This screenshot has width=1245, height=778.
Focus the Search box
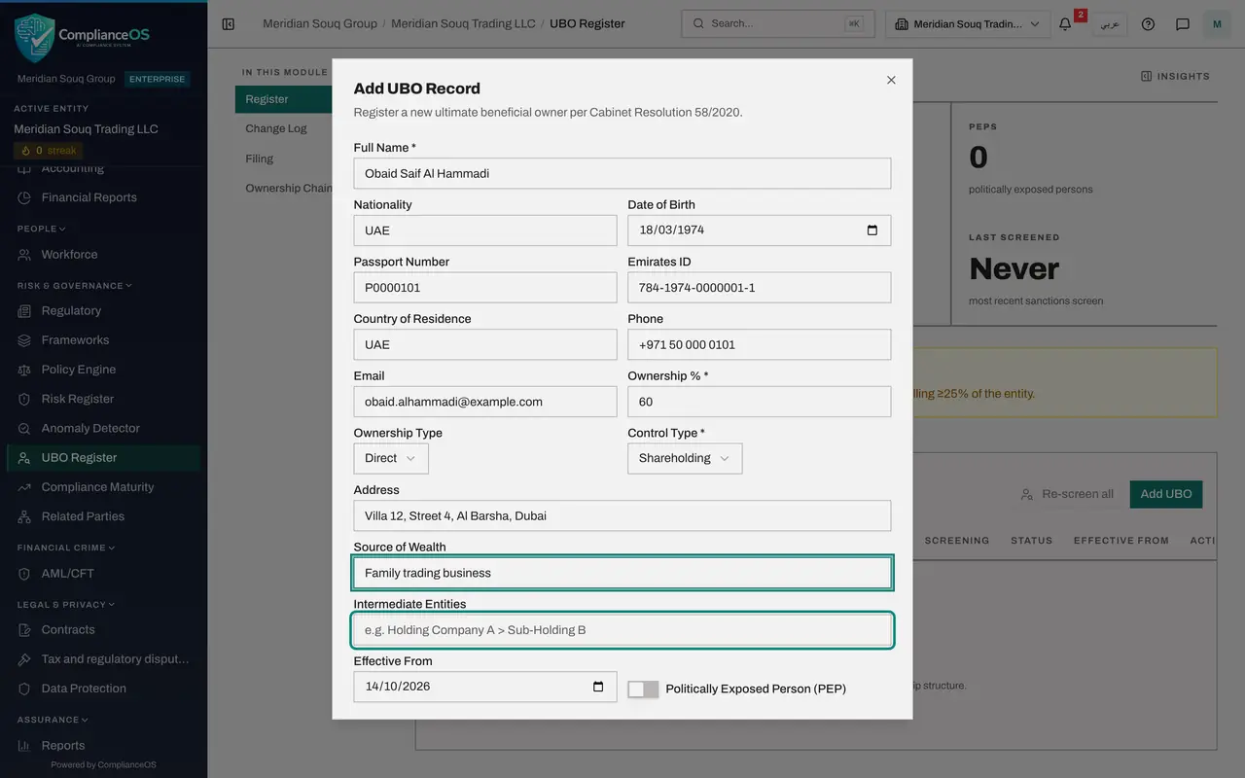click(x=778, y=23)
